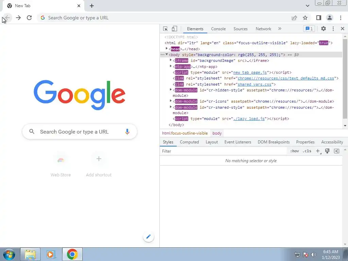Screen dimensions: 348x261
Task: Open the new_tab_page.js source link
Action: pyautogui.click(x=250, y=73)
